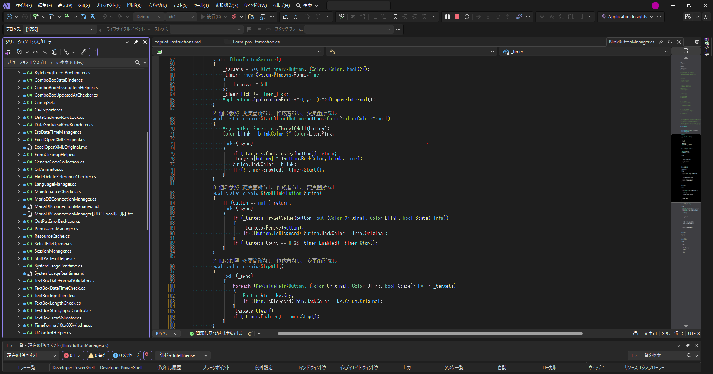Stop debugging with the red square
The height and width of the screenshot is (374, 713).
pos(457,17)
